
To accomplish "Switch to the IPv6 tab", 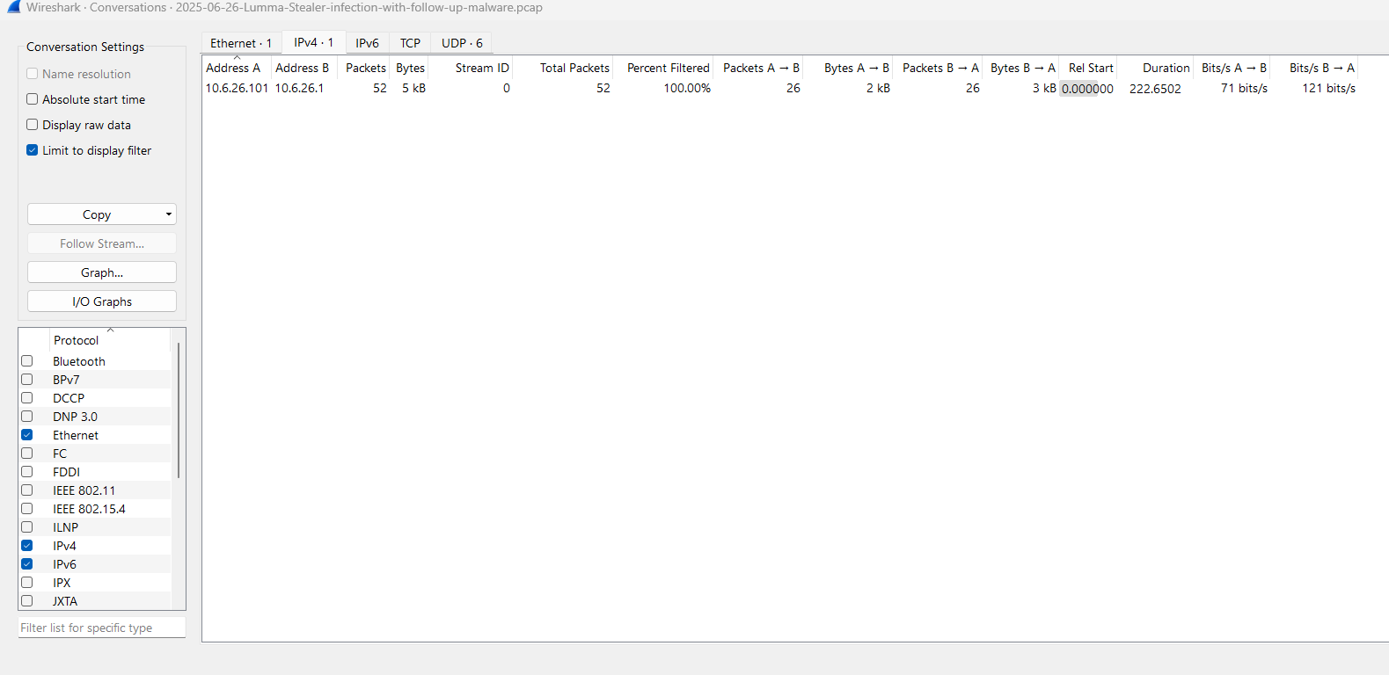I will pos(368,43).
